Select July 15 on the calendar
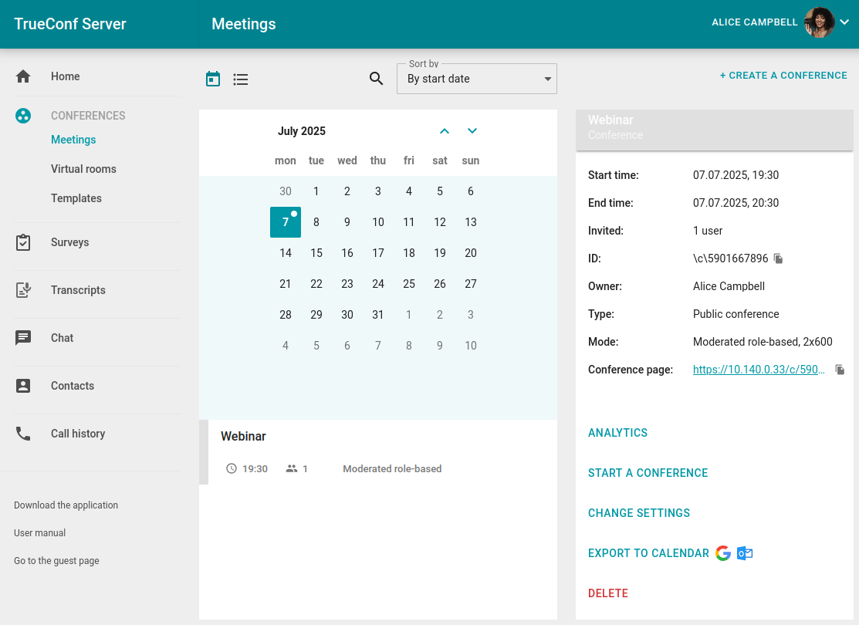 pyautogui.click(x=316, y=253)
